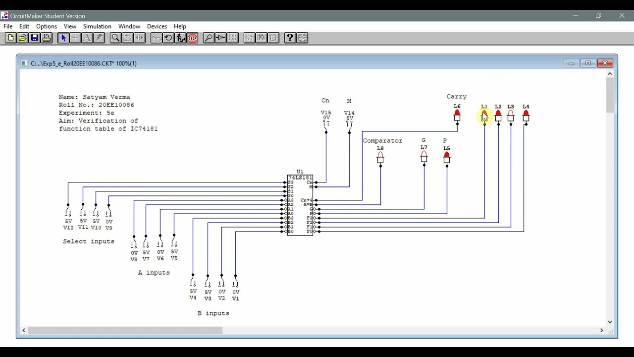The width and height of the screenshot is (634, 357).
Task: Toggle digital/analog simulation mode
Action: pyautogui.click(x=156, y=38)
